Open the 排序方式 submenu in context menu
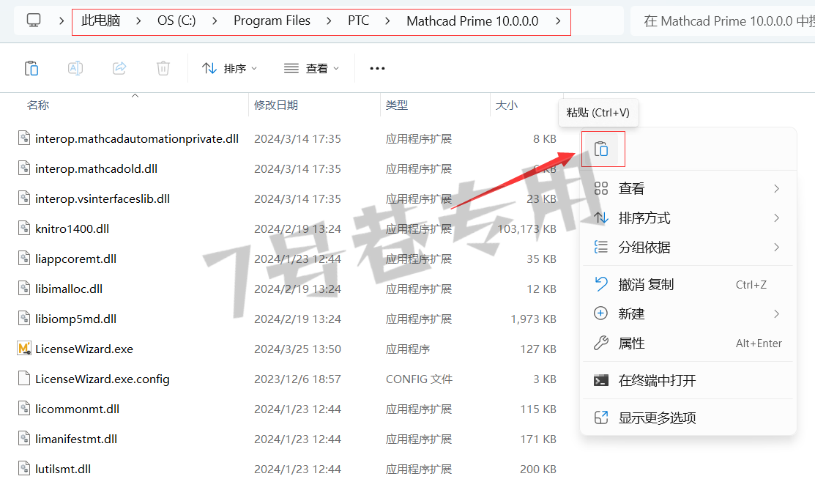This screenshot has height=479, width=815. (688, 218)
